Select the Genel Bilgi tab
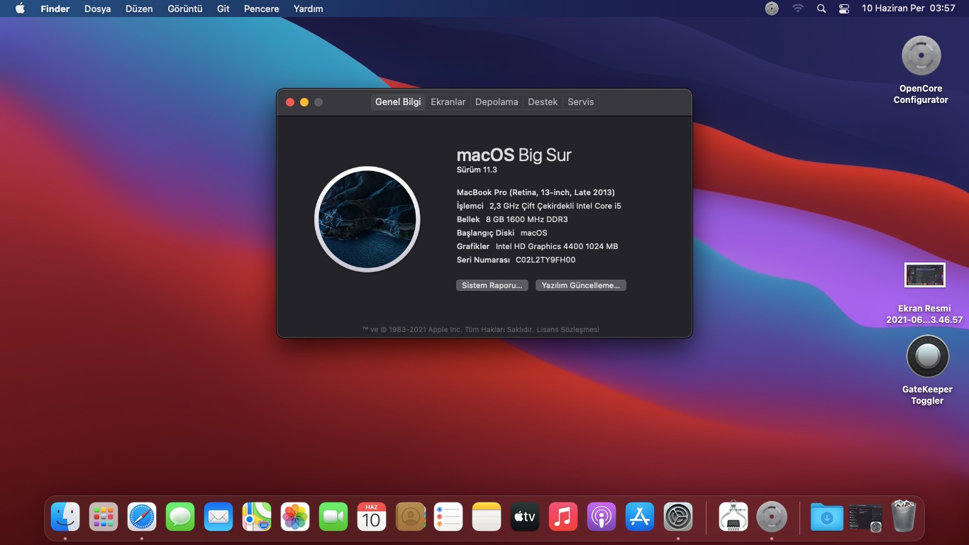The image size is (969, 545). coord(398,102)
